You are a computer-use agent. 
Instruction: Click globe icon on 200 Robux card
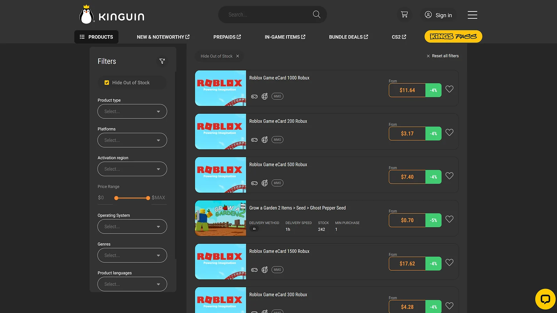tap(265, 140)
